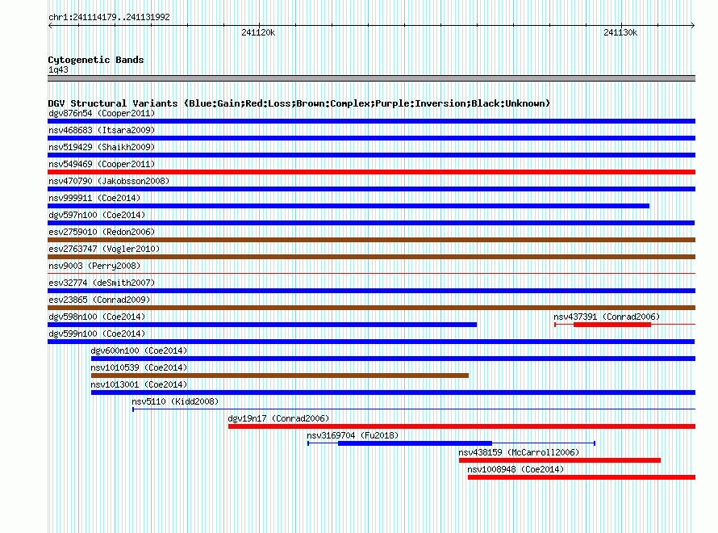The image size is (718, 533).
Task: Click dgv597n100 (Coe2014) label
Action: coord(97,215)
